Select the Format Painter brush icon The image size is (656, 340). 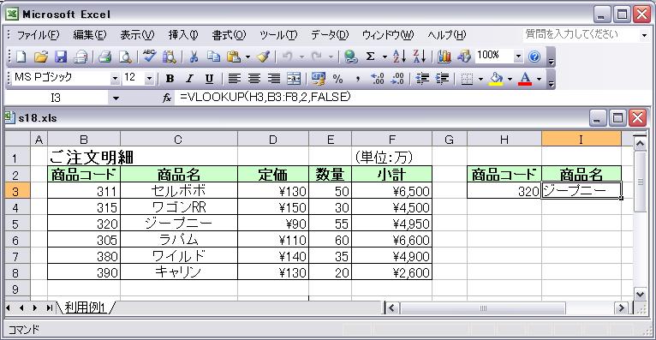pyautogui.click(x=264, y=57)
